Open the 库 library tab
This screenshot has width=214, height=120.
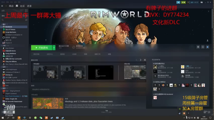[x=17, y=6]
